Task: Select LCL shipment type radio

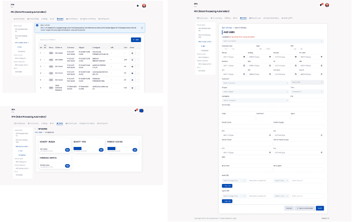Action: pyautogui.click(x=230, y=49)
